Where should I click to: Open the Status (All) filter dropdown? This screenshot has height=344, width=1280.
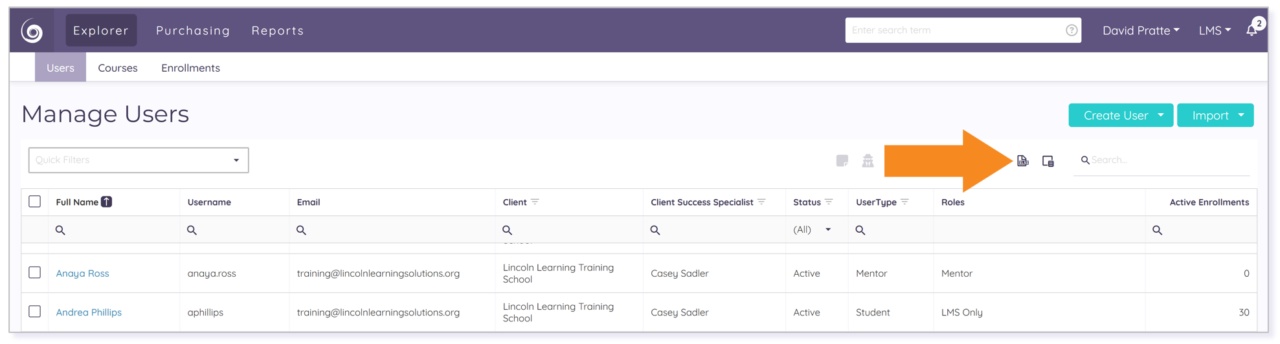tap(813, 230)
